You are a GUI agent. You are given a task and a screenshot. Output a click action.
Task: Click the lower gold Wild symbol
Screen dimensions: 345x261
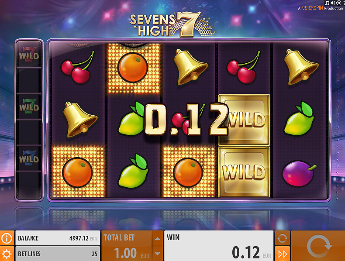[x=244, y=172]
